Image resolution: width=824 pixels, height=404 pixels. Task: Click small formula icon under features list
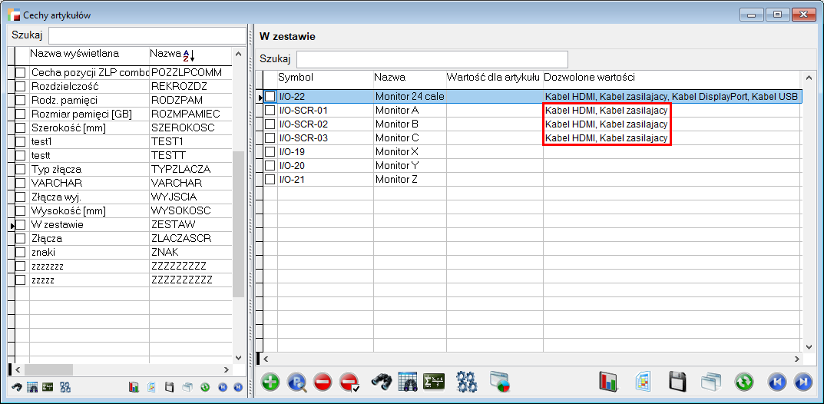click(48, 387)
